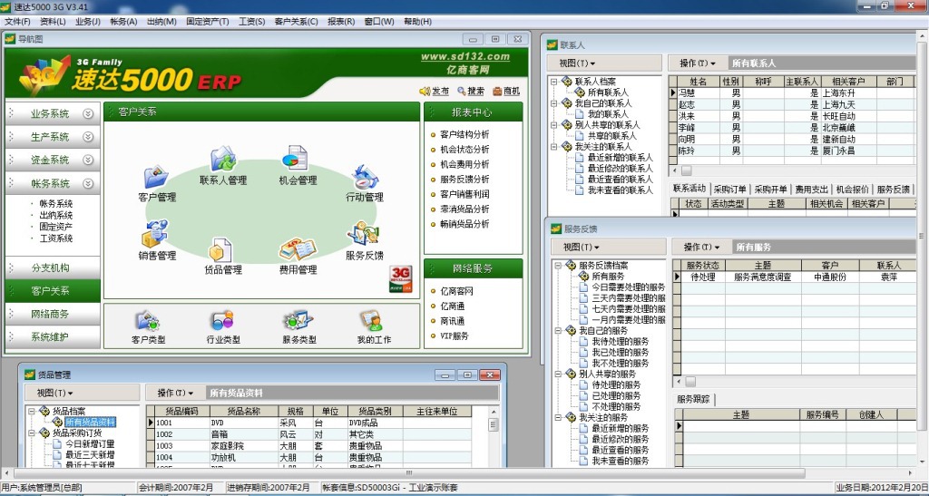Open 货品管理 module icon in navigation map
This screenshot has width=929, height=496.
(x=221, y=249)
